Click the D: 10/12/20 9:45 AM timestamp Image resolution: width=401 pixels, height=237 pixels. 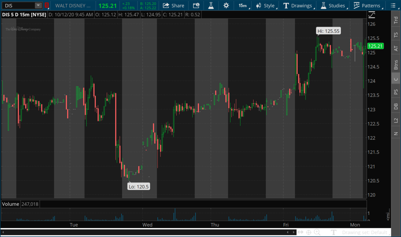(71, 15)
